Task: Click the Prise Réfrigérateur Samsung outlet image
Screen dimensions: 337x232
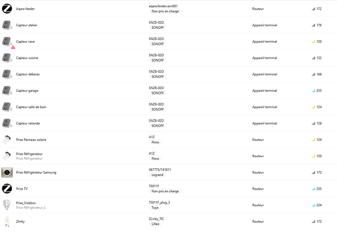Action: 7,172
